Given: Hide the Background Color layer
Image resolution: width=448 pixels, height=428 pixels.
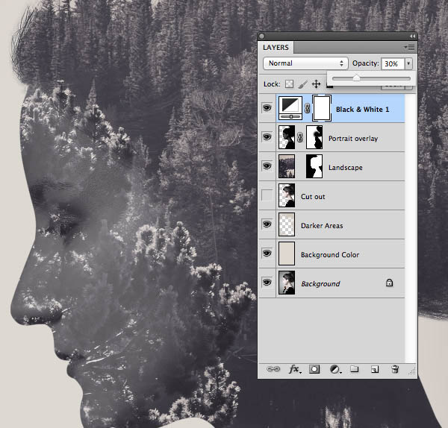Looking at the screenshot, I should click(x=267, y=254).
